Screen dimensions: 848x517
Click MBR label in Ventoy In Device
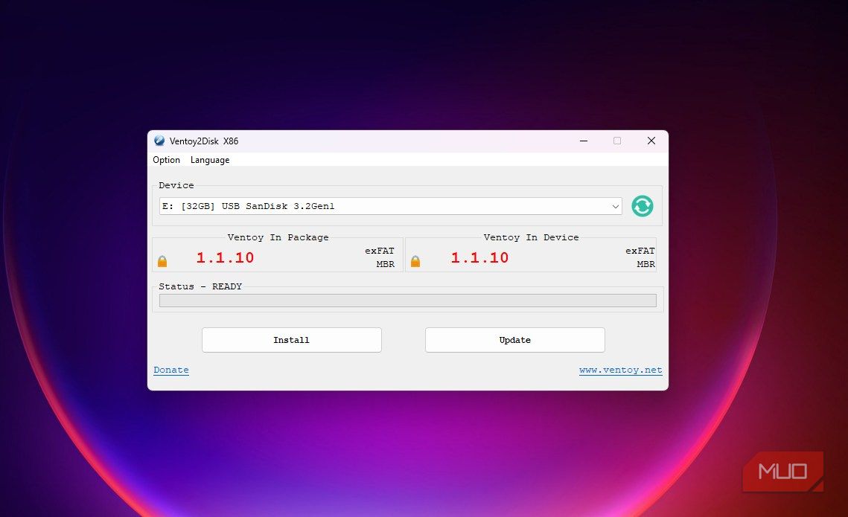(645, 264)
